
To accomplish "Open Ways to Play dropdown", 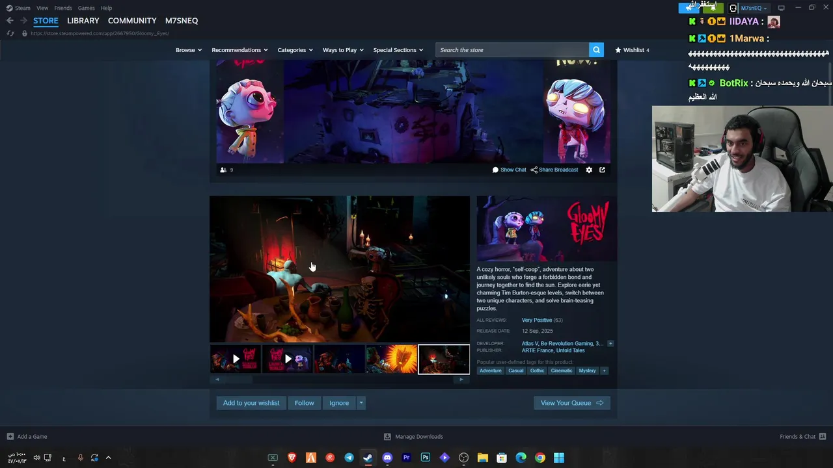I will point(343,50).
